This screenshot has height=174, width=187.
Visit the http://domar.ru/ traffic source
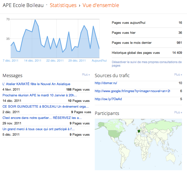click(x=106, y=83)
